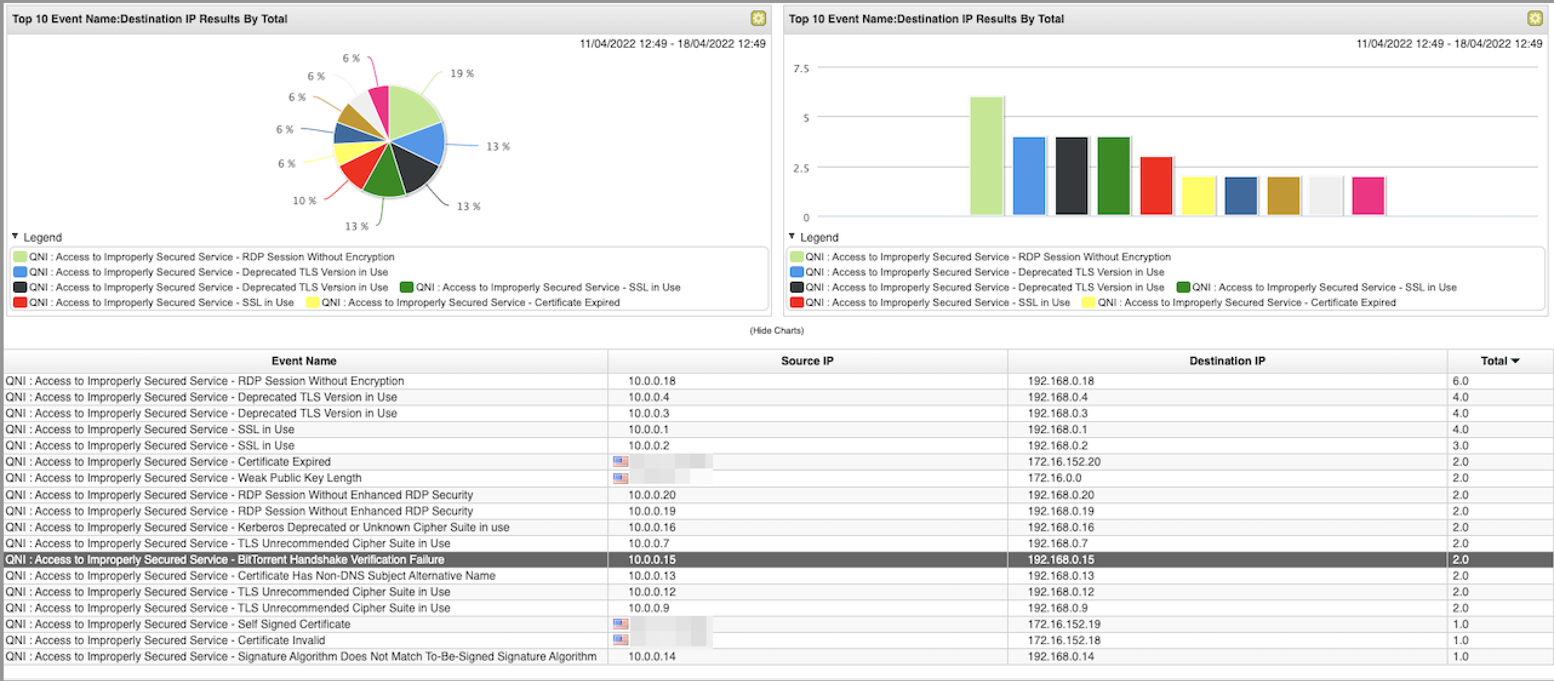
Task: Click the flag icon in Weak Public Key Length row
Action: click(x=619, y=478)
